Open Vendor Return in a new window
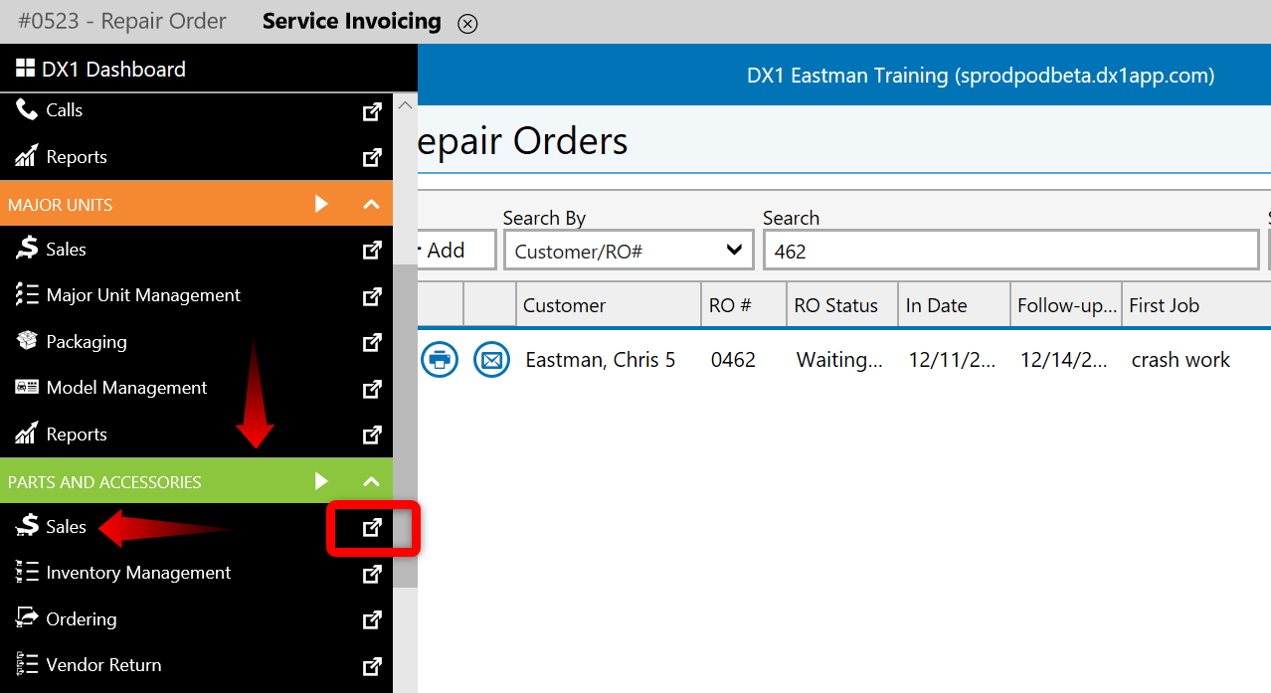1271x693 pixels. [372, 666]
